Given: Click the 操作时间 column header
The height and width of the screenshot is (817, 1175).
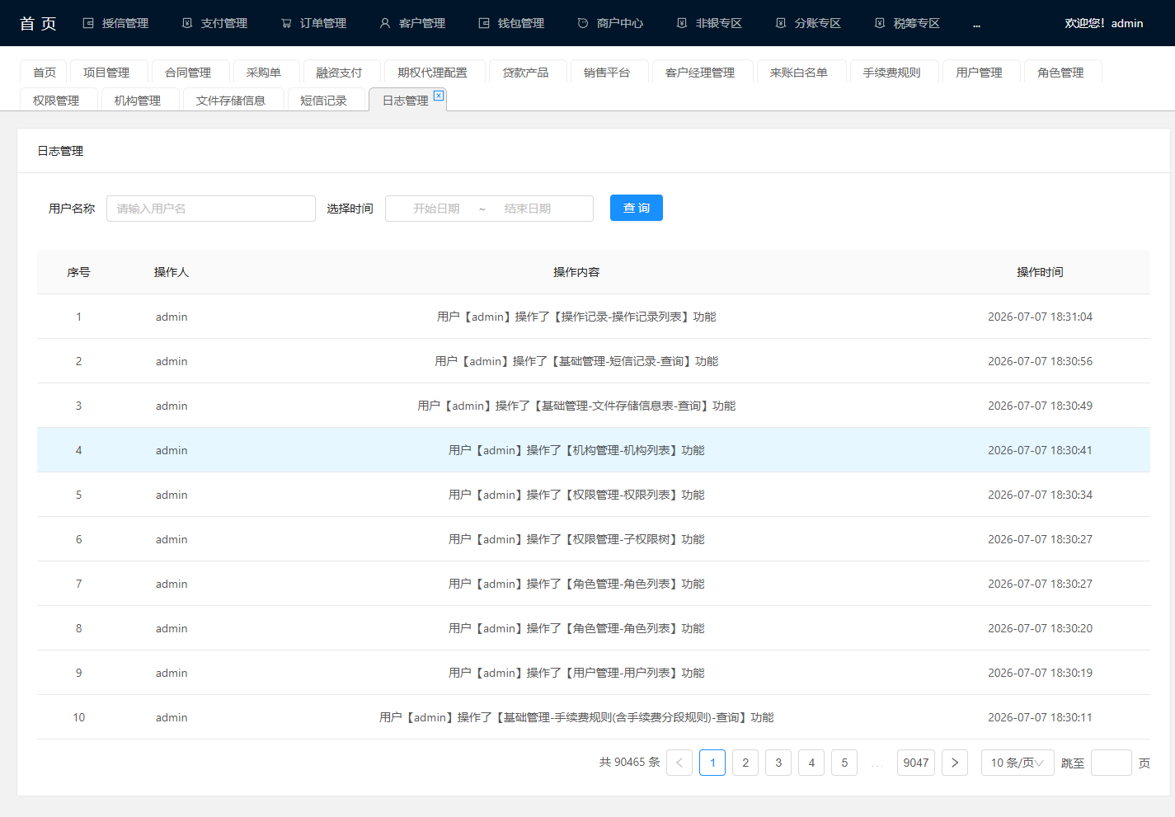Looking at the screenshot, I should pyautogui.click(x=1041, y=272).
